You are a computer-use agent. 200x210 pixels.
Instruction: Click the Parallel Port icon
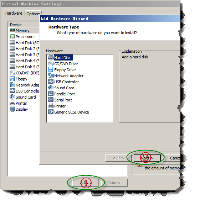51,94
